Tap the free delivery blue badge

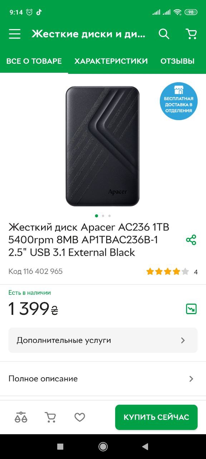click(178, 101)
